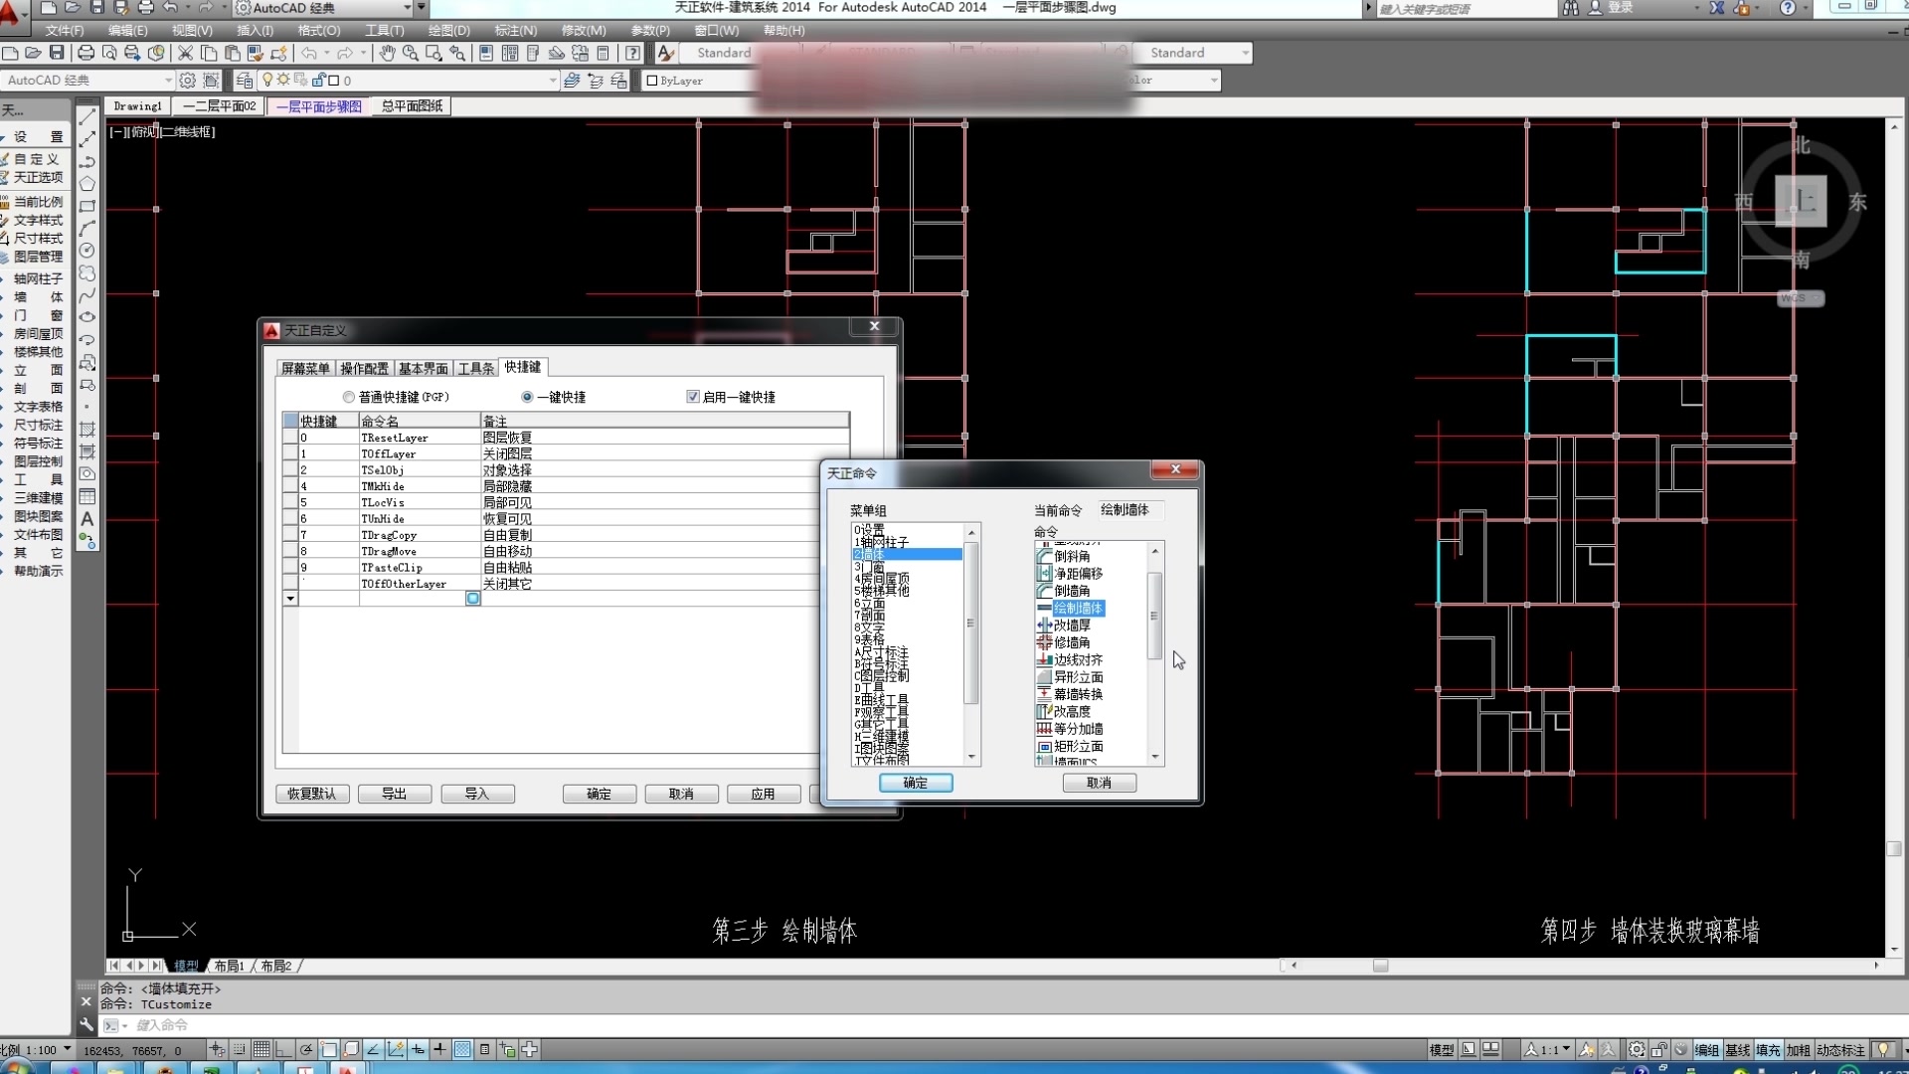Click the Text Style A icon
The image size is (1909, 1074).
666,53
